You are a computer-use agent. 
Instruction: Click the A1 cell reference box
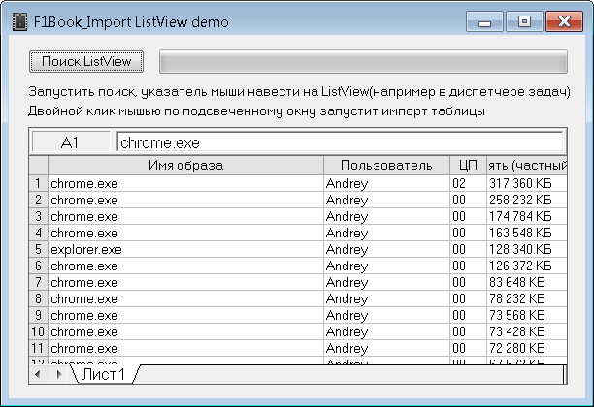point(71,142)
